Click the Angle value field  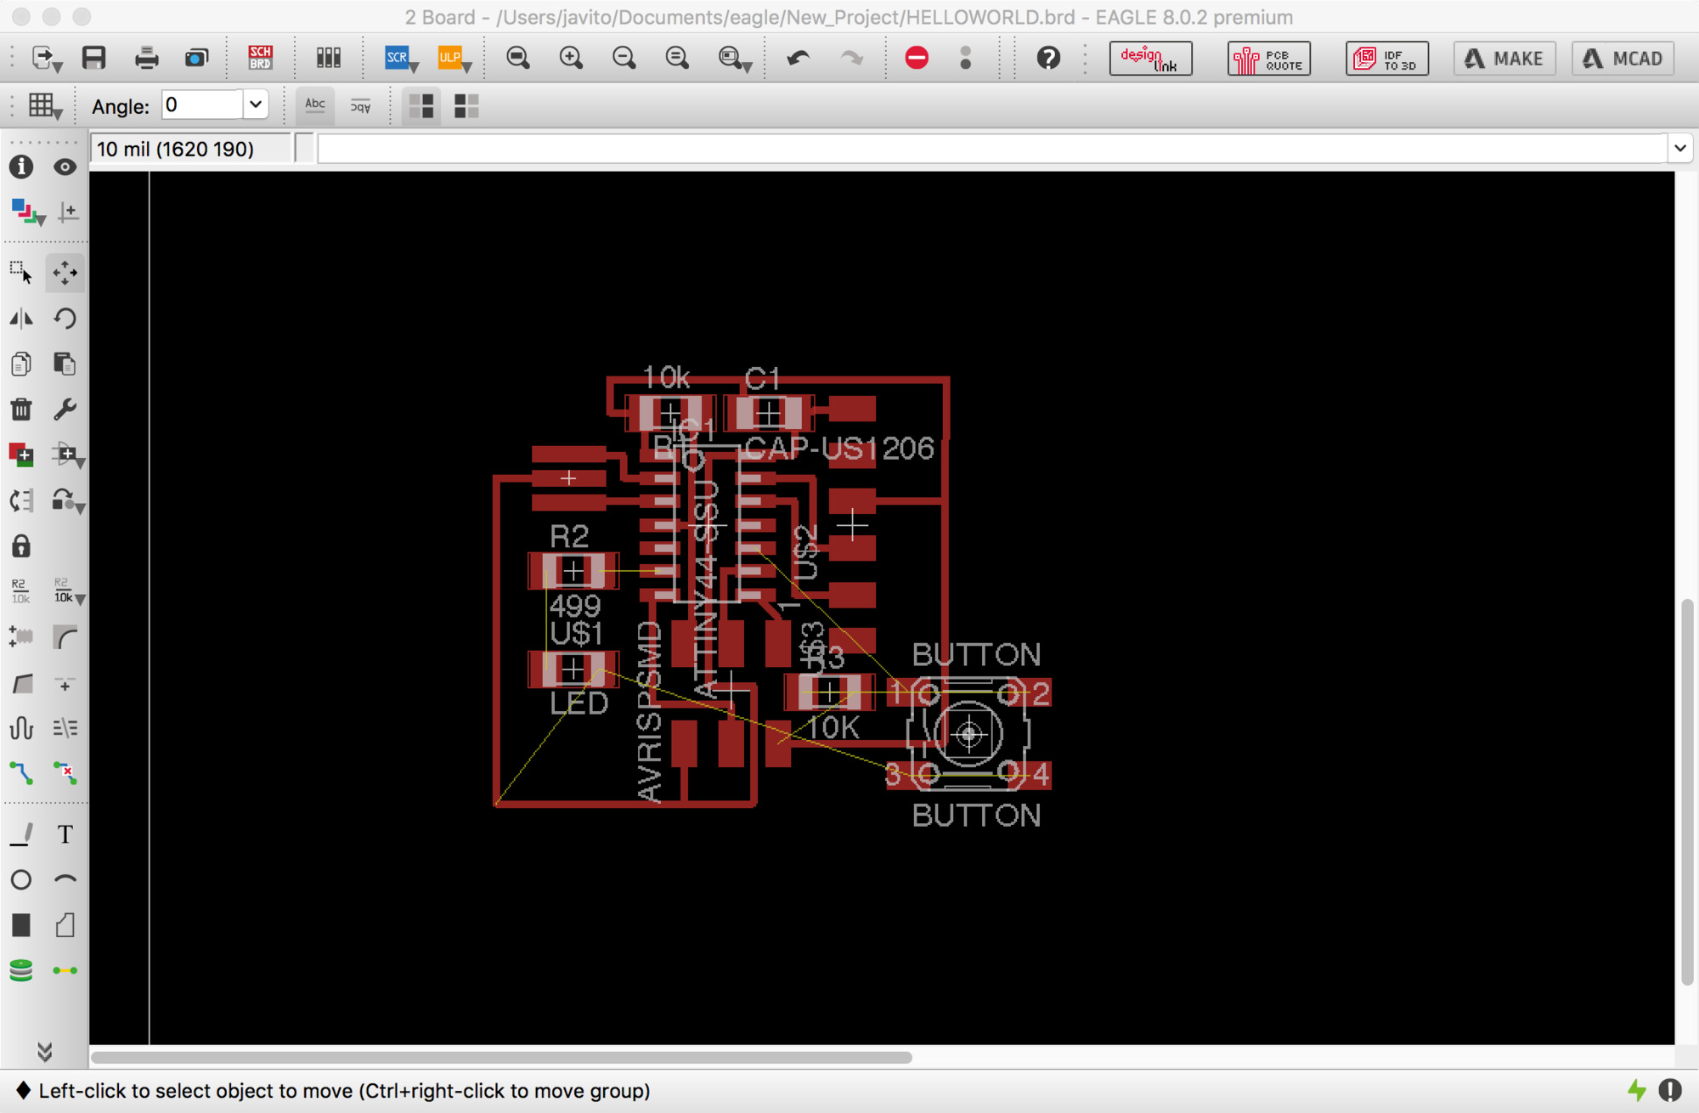point(202,105)
